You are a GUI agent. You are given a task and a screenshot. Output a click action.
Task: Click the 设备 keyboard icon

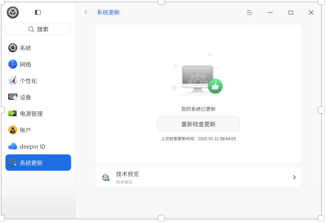tap(13, 97)
